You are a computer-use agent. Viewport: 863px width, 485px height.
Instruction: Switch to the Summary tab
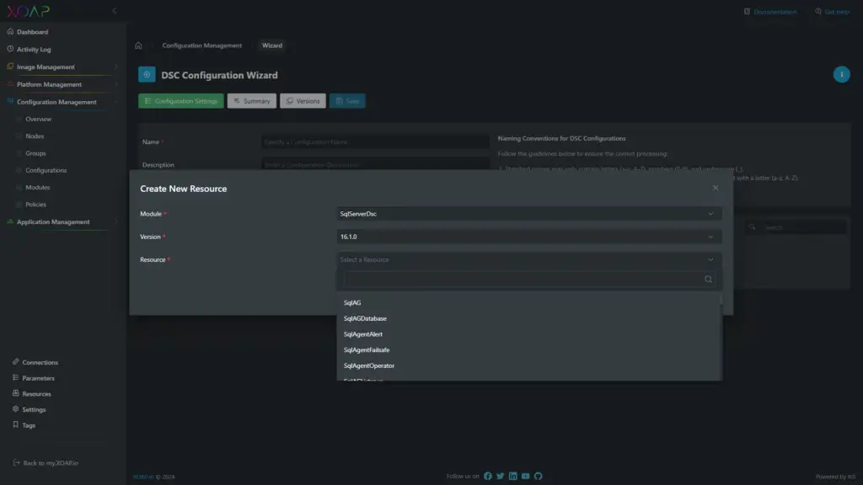251,101
